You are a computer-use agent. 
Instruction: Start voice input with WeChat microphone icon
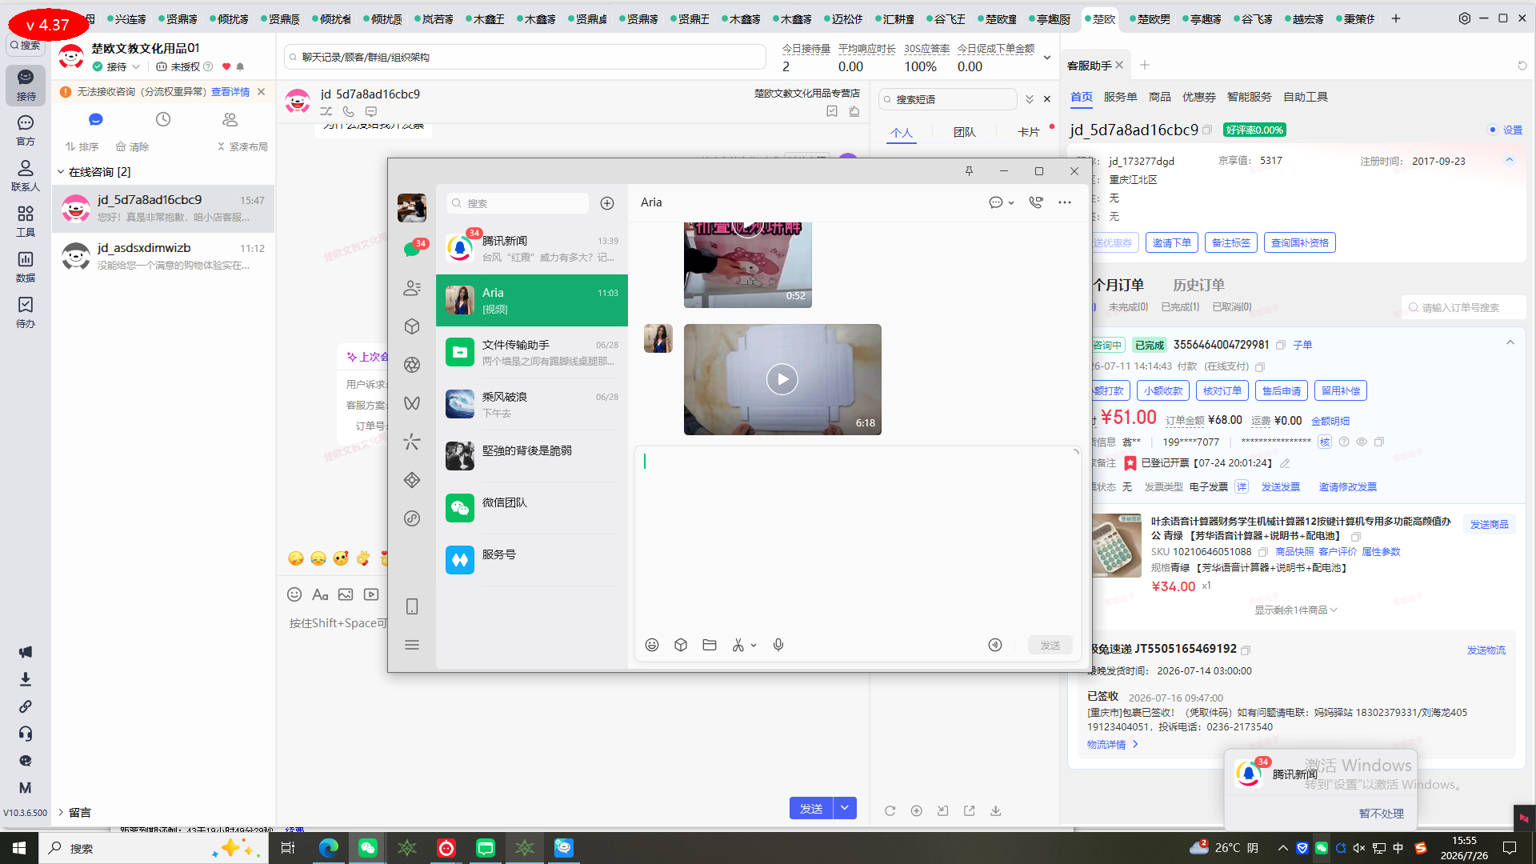point(778,645)
